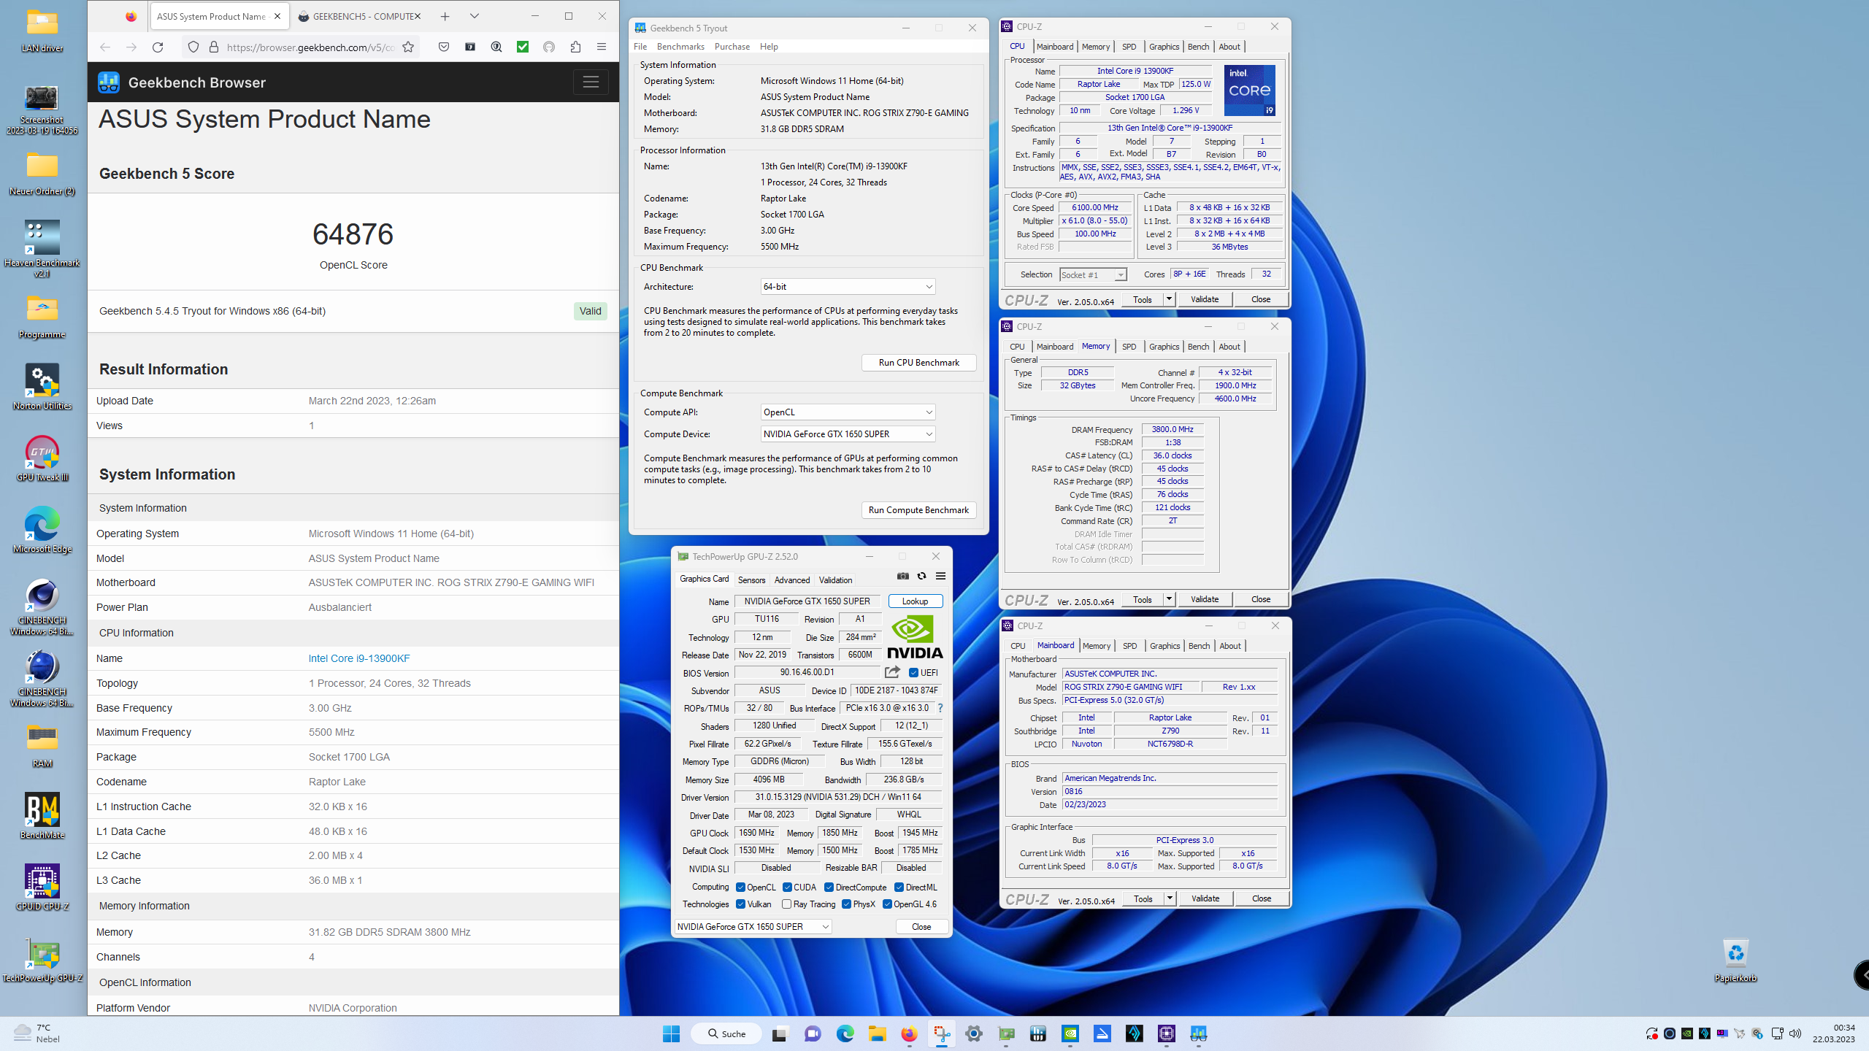
Task: Switch to the Advanced tab in GPU-Z
Action: click(x=792, y=580)
